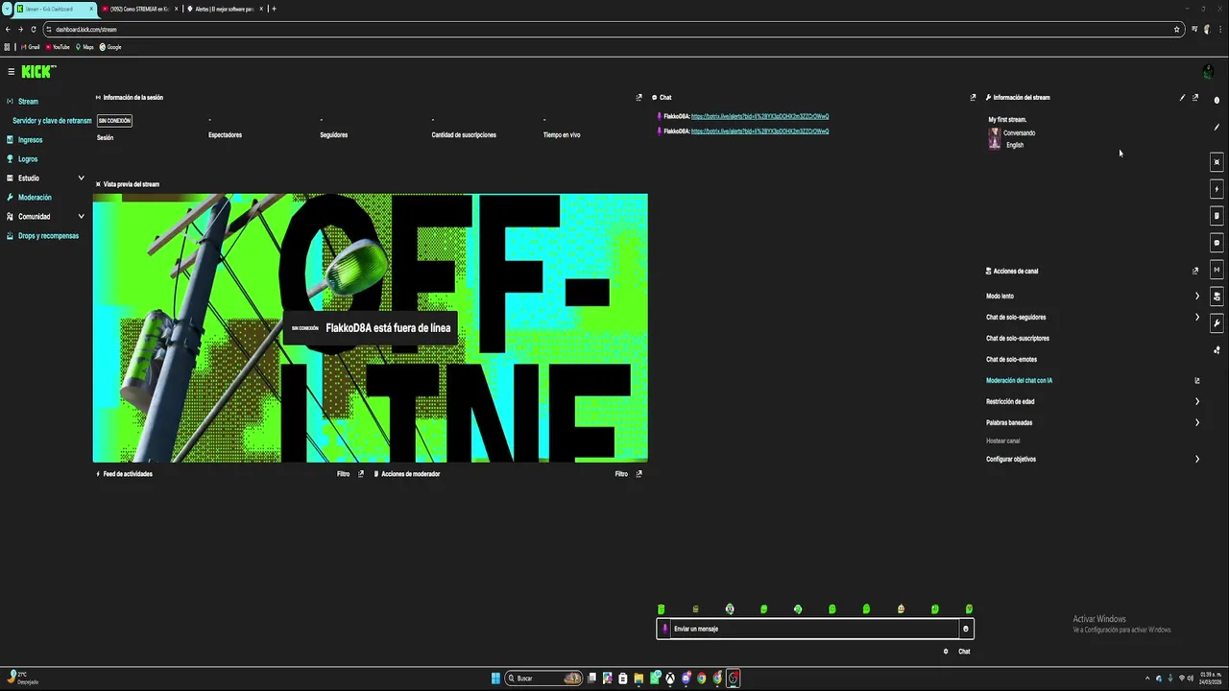This screenshot has height=691, width=1229.
Task: Edit stream info with the header pencil icon
Action: pyautogui.click(x=1182, y=97)
